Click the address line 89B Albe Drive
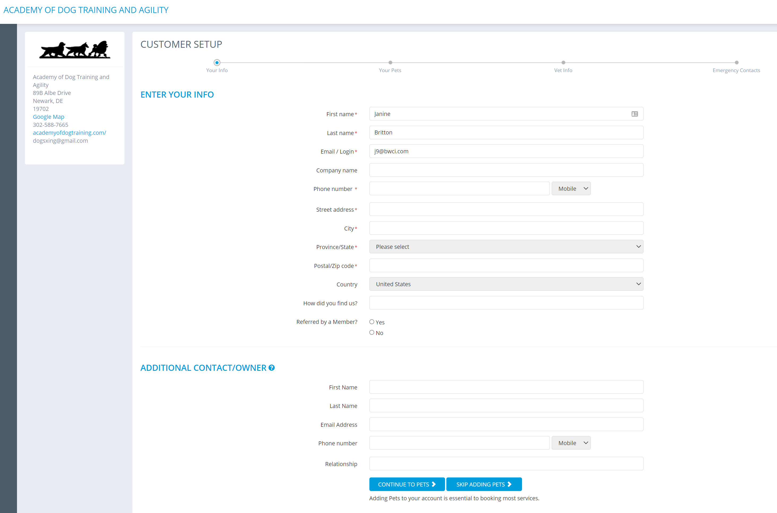 point(52,93)
